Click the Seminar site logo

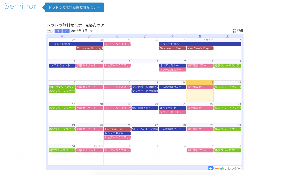(20, 6)
